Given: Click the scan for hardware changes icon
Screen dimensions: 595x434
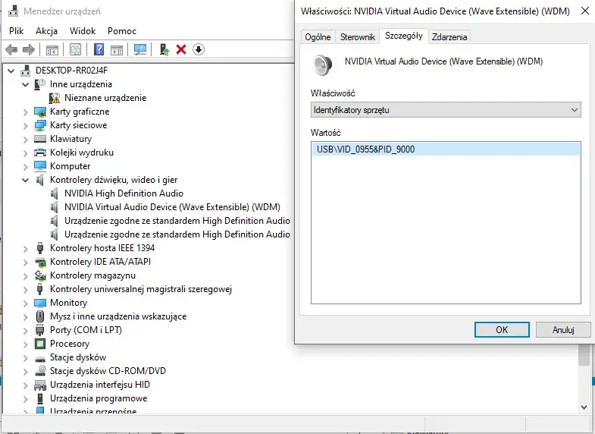Looking at the screenshot, I should tap(140, 49).
